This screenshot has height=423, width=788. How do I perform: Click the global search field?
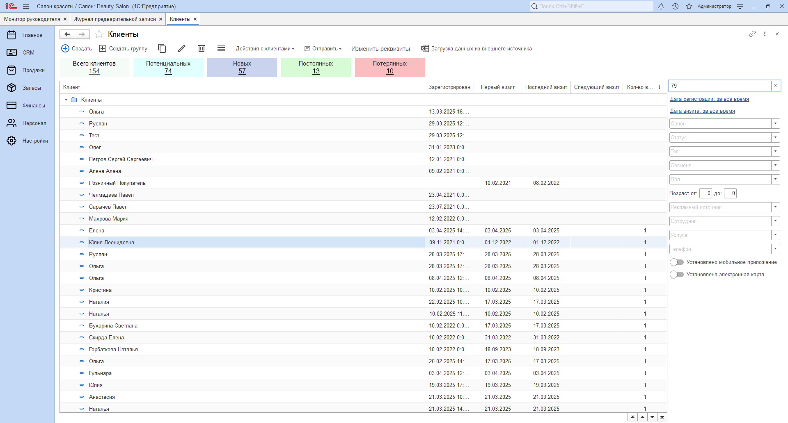[591, 6]
